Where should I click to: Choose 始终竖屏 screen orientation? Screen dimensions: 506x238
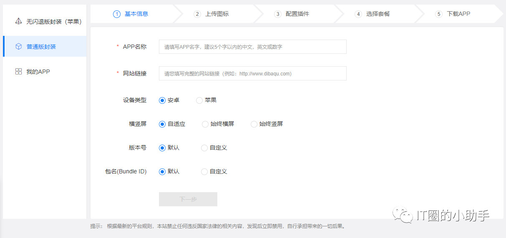point(254,124)
